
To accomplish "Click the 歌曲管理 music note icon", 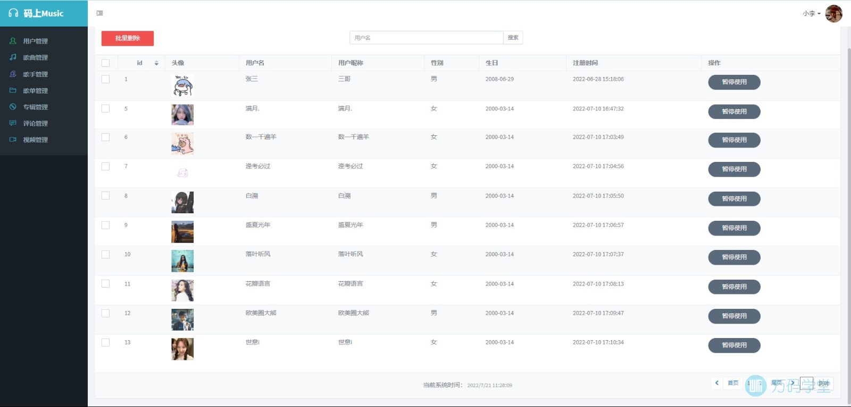I will 13,57.
